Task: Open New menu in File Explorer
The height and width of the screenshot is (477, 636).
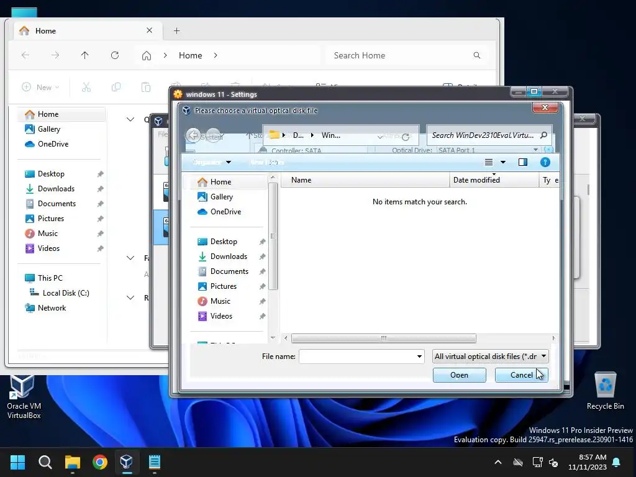Action: [40, 87]
